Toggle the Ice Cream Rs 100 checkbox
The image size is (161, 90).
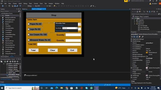coord(29,34)
